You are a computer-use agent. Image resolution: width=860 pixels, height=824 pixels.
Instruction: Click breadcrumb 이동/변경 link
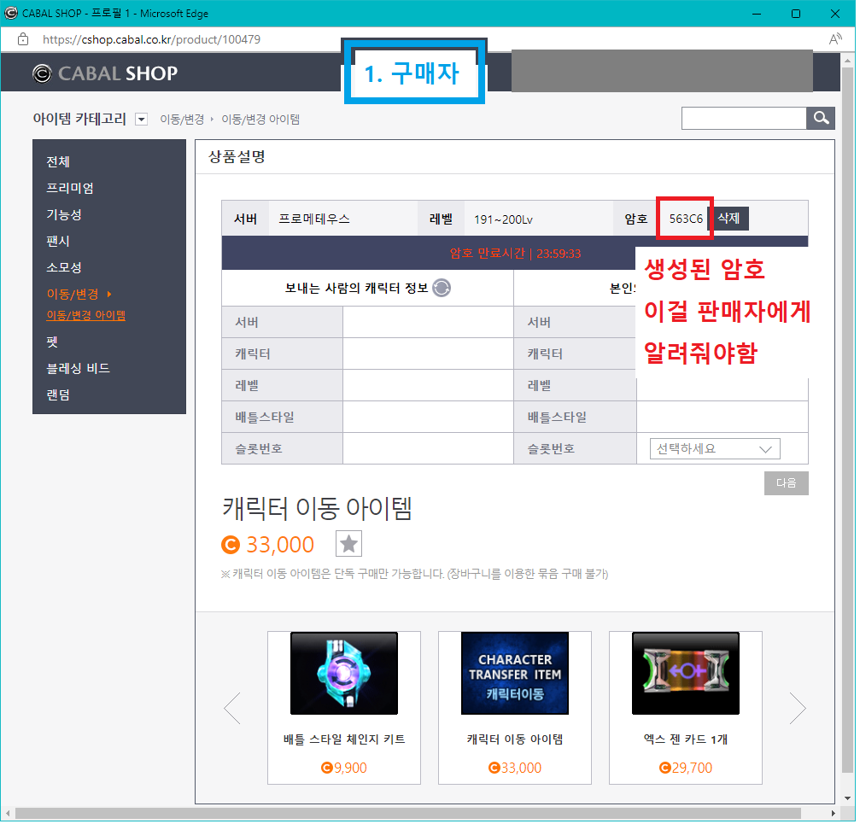(183, 120)
